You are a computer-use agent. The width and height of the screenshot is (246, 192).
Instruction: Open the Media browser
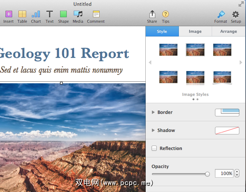(x=78, y=15)
